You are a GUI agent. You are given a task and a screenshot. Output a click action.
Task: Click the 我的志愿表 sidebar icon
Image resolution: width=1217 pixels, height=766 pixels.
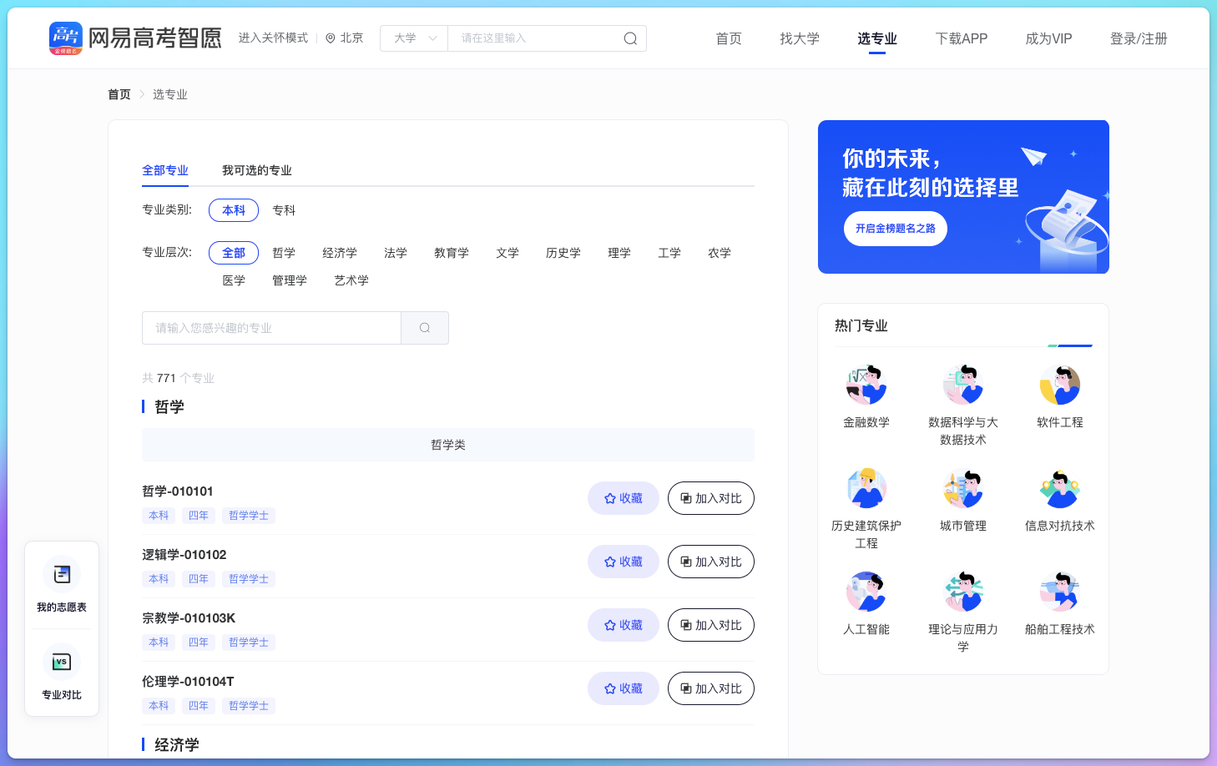click(x=61, y=574)
